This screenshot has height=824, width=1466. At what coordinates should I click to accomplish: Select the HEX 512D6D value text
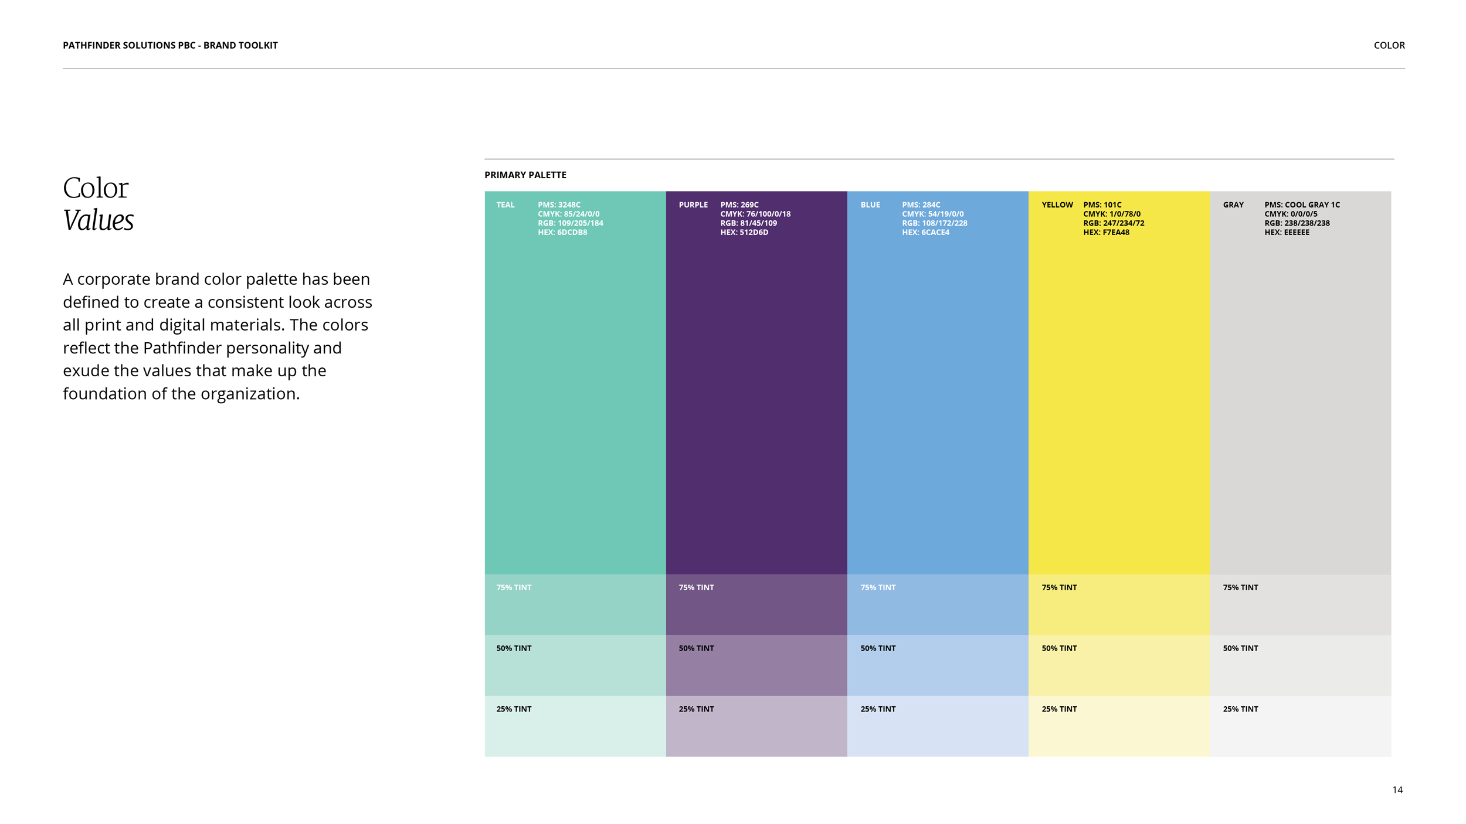click(x=744, y=231)
